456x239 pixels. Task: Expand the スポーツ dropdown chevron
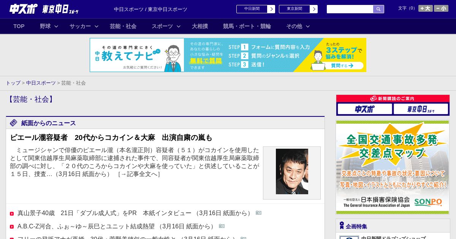click(x=179, y=26)
